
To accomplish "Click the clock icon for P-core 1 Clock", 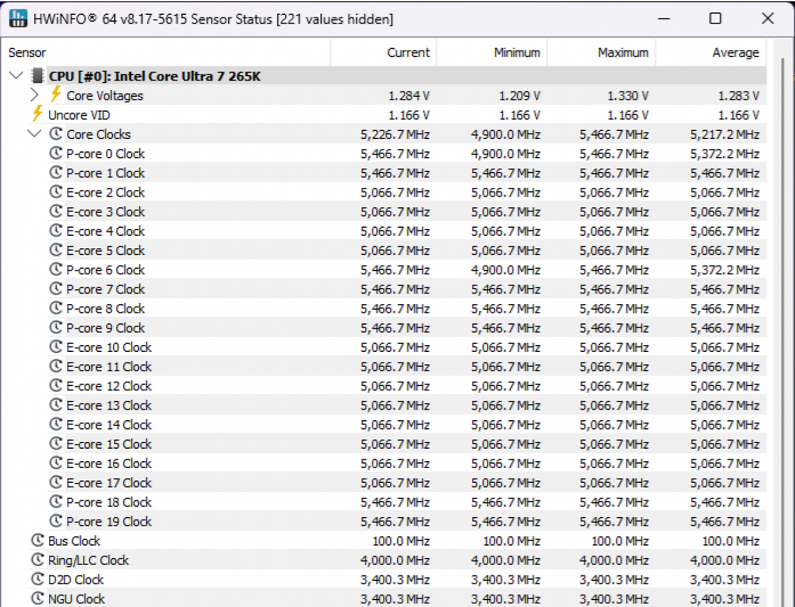I will pos(56,173).
